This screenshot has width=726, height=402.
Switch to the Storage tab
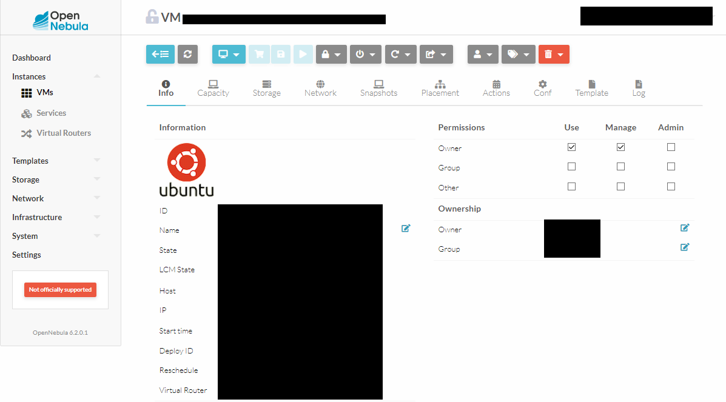(266, 89)
